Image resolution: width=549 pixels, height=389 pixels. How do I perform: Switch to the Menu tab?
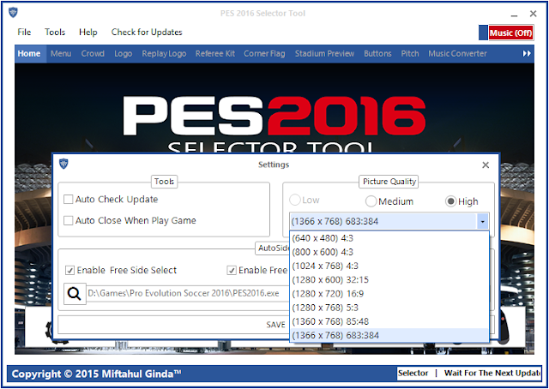tap(61, 53)
